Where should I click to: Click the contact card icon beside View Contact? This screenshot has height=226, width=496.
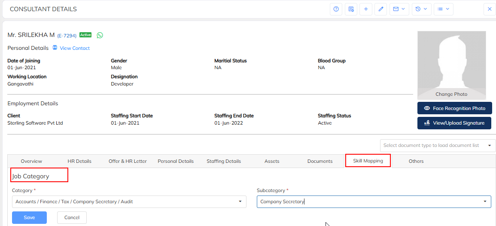coord(55,48)
